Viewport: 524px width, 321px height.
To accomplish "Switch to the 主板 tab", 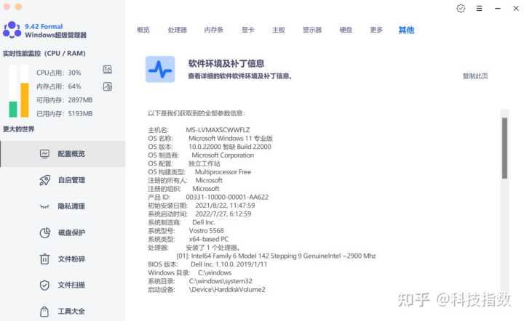I will pos(279,30).
